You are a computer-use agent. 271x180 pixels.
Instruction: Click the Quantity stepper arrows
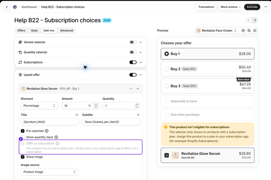137,106
